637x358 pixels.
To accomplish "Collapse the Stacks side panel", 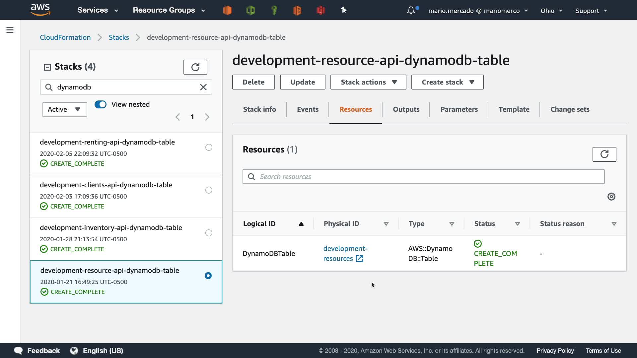I will [x=47, y=67].
